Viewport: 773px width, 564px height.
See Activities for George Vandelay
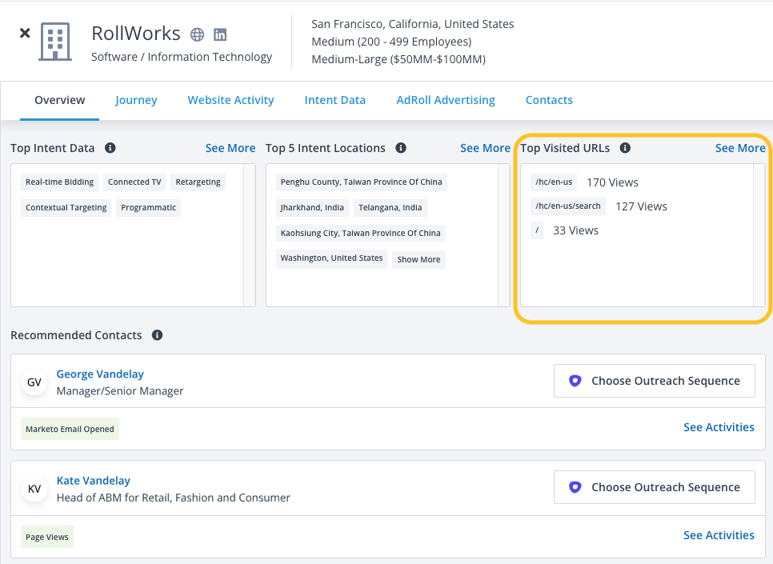point(719,427)
